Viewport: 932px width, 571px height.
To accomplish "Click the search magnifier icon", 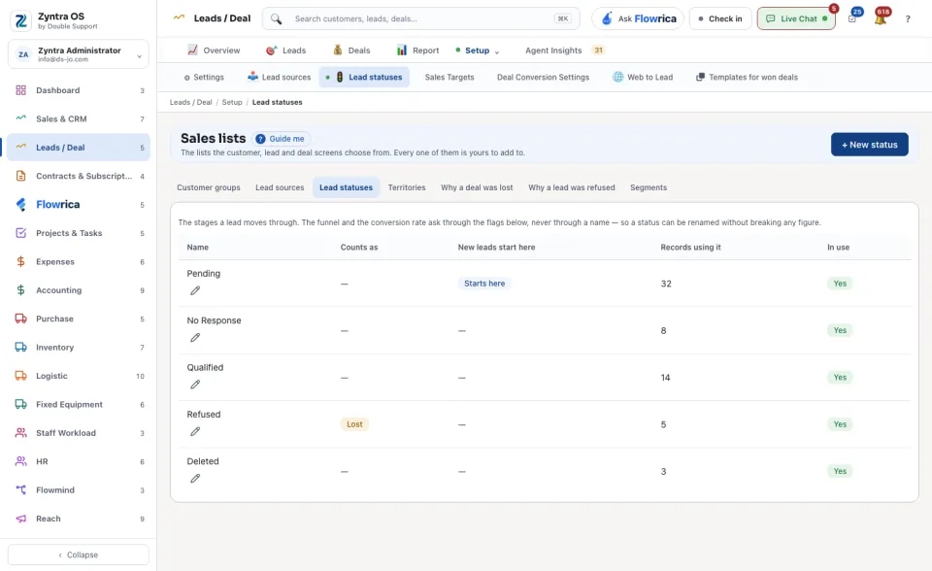I will click(x=277, y=19).
